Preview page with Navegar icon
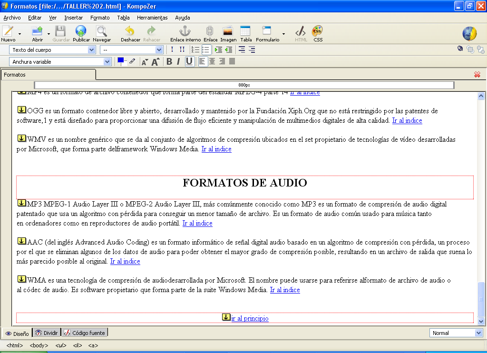The width and height of the screenshot is (487, 353). 101,31
